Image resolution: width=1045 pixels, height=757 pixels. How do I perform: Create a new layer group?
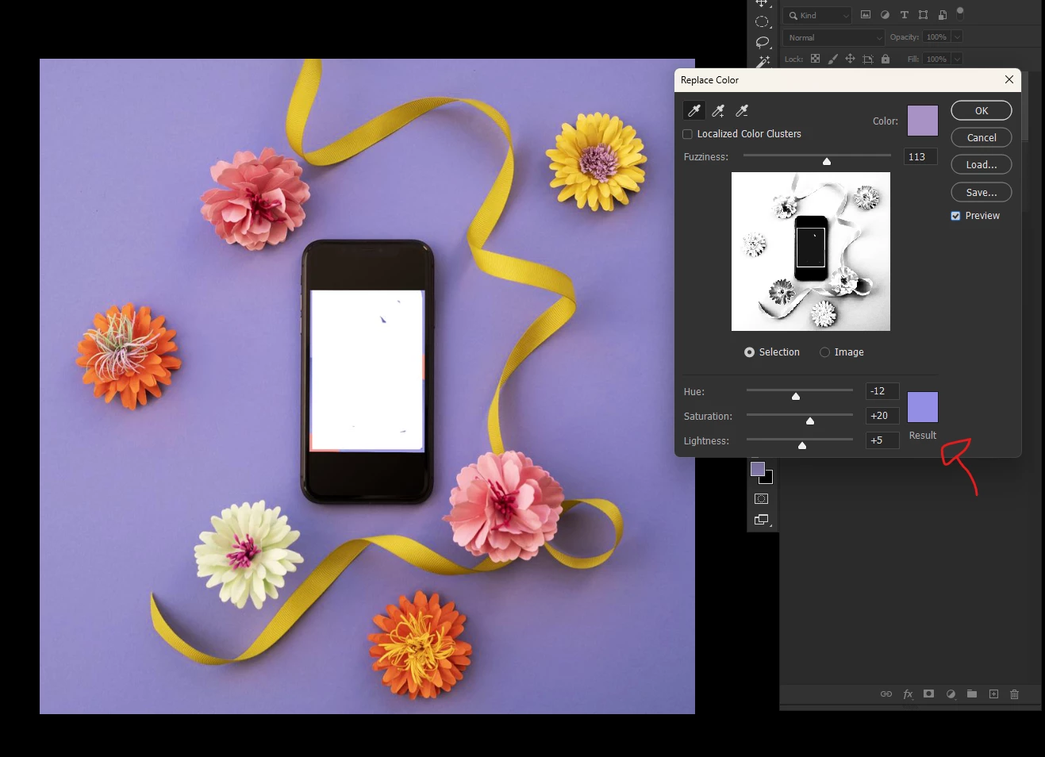click(972, 694)
